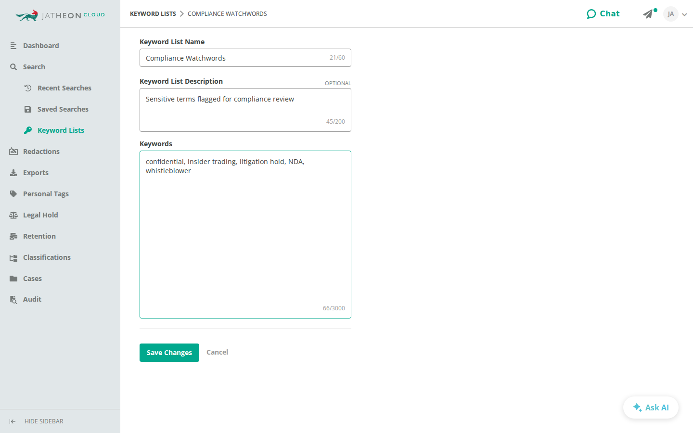Open Exports from the sidebar
693x433 pixels.
click(36, 173)
